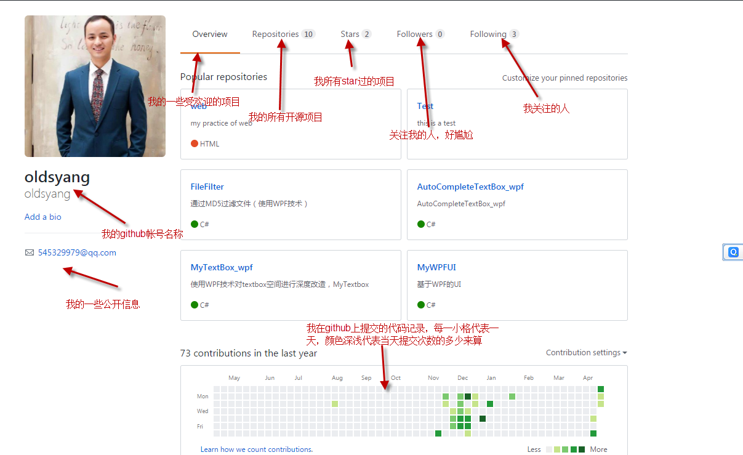This screenshot has height=455, width=743.
Task: Click the C# dot on MyWPFUI
Action: pyautogui.click(x=421, y=305)
